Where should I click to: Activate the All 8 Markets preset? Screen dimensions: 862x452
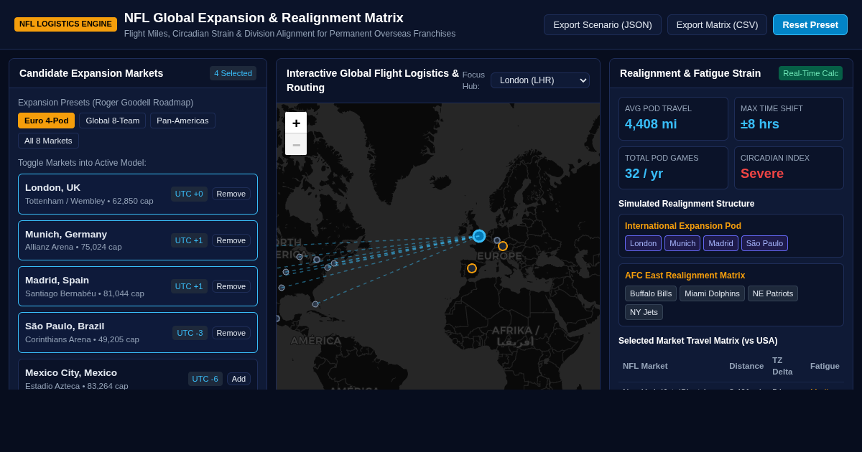(x=48, y=141)
